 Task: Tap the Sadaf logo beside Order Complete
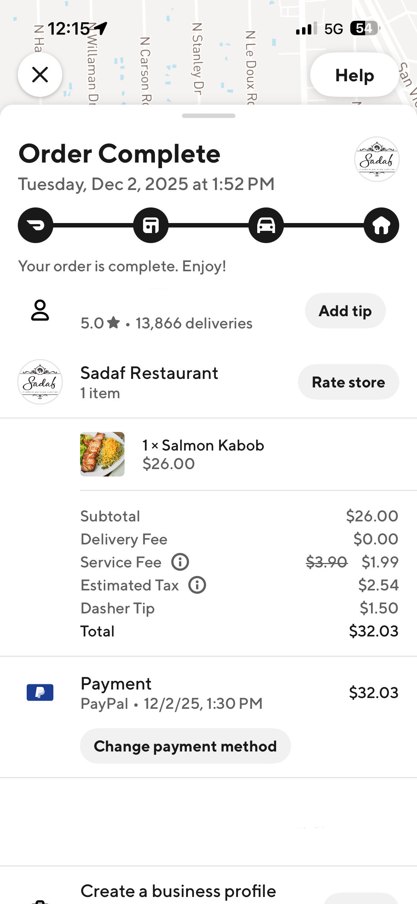click(377, 159)
